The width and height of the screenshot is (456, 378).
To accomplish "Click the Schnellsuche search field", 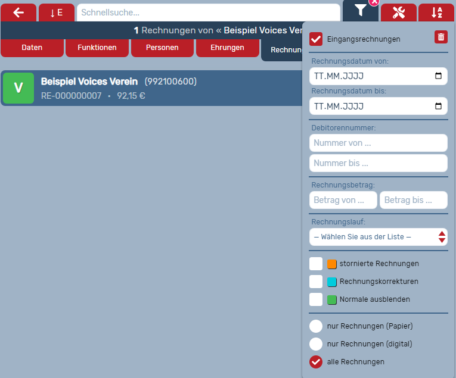I will pos(208,13).
